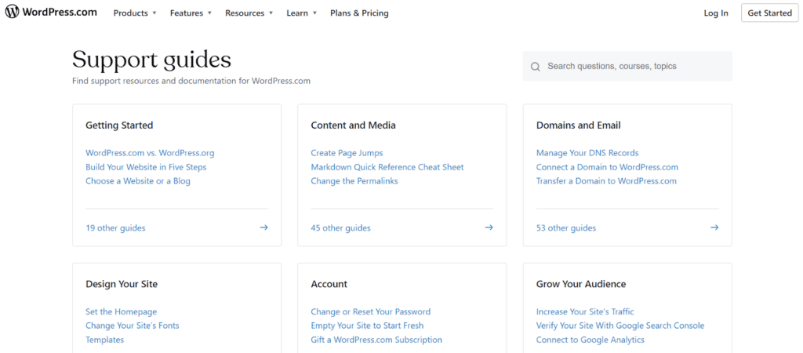Open Build Your Website in Five Steps
The image size is (803, 353).
[146, 167]
